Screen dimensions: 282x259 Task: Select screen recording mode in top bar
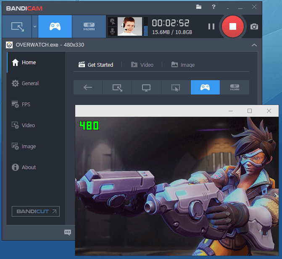pos(17,26)
